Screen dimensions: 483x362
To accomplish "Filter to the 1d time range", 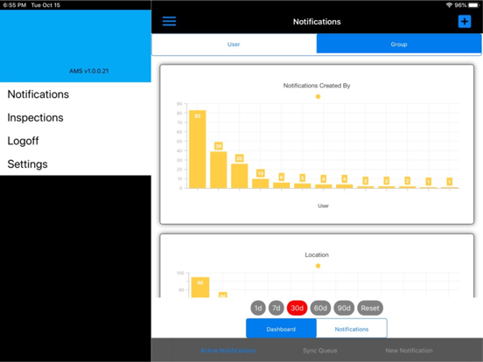I will pyautogui.click(x=258, y=308).
